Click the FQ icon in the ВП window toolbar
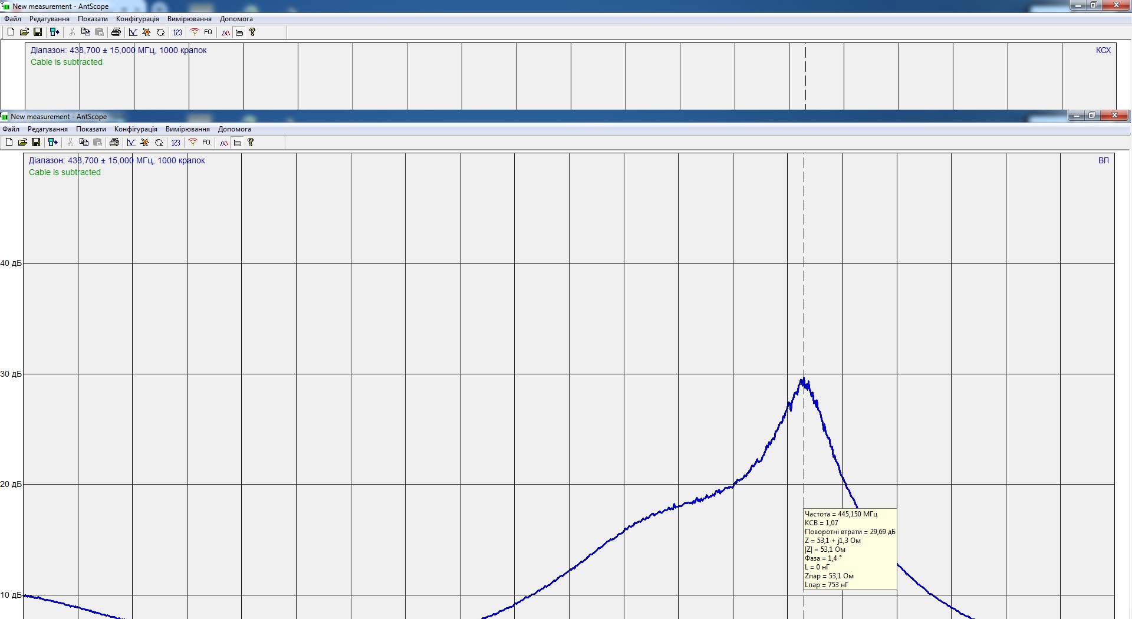 point(206,142)
